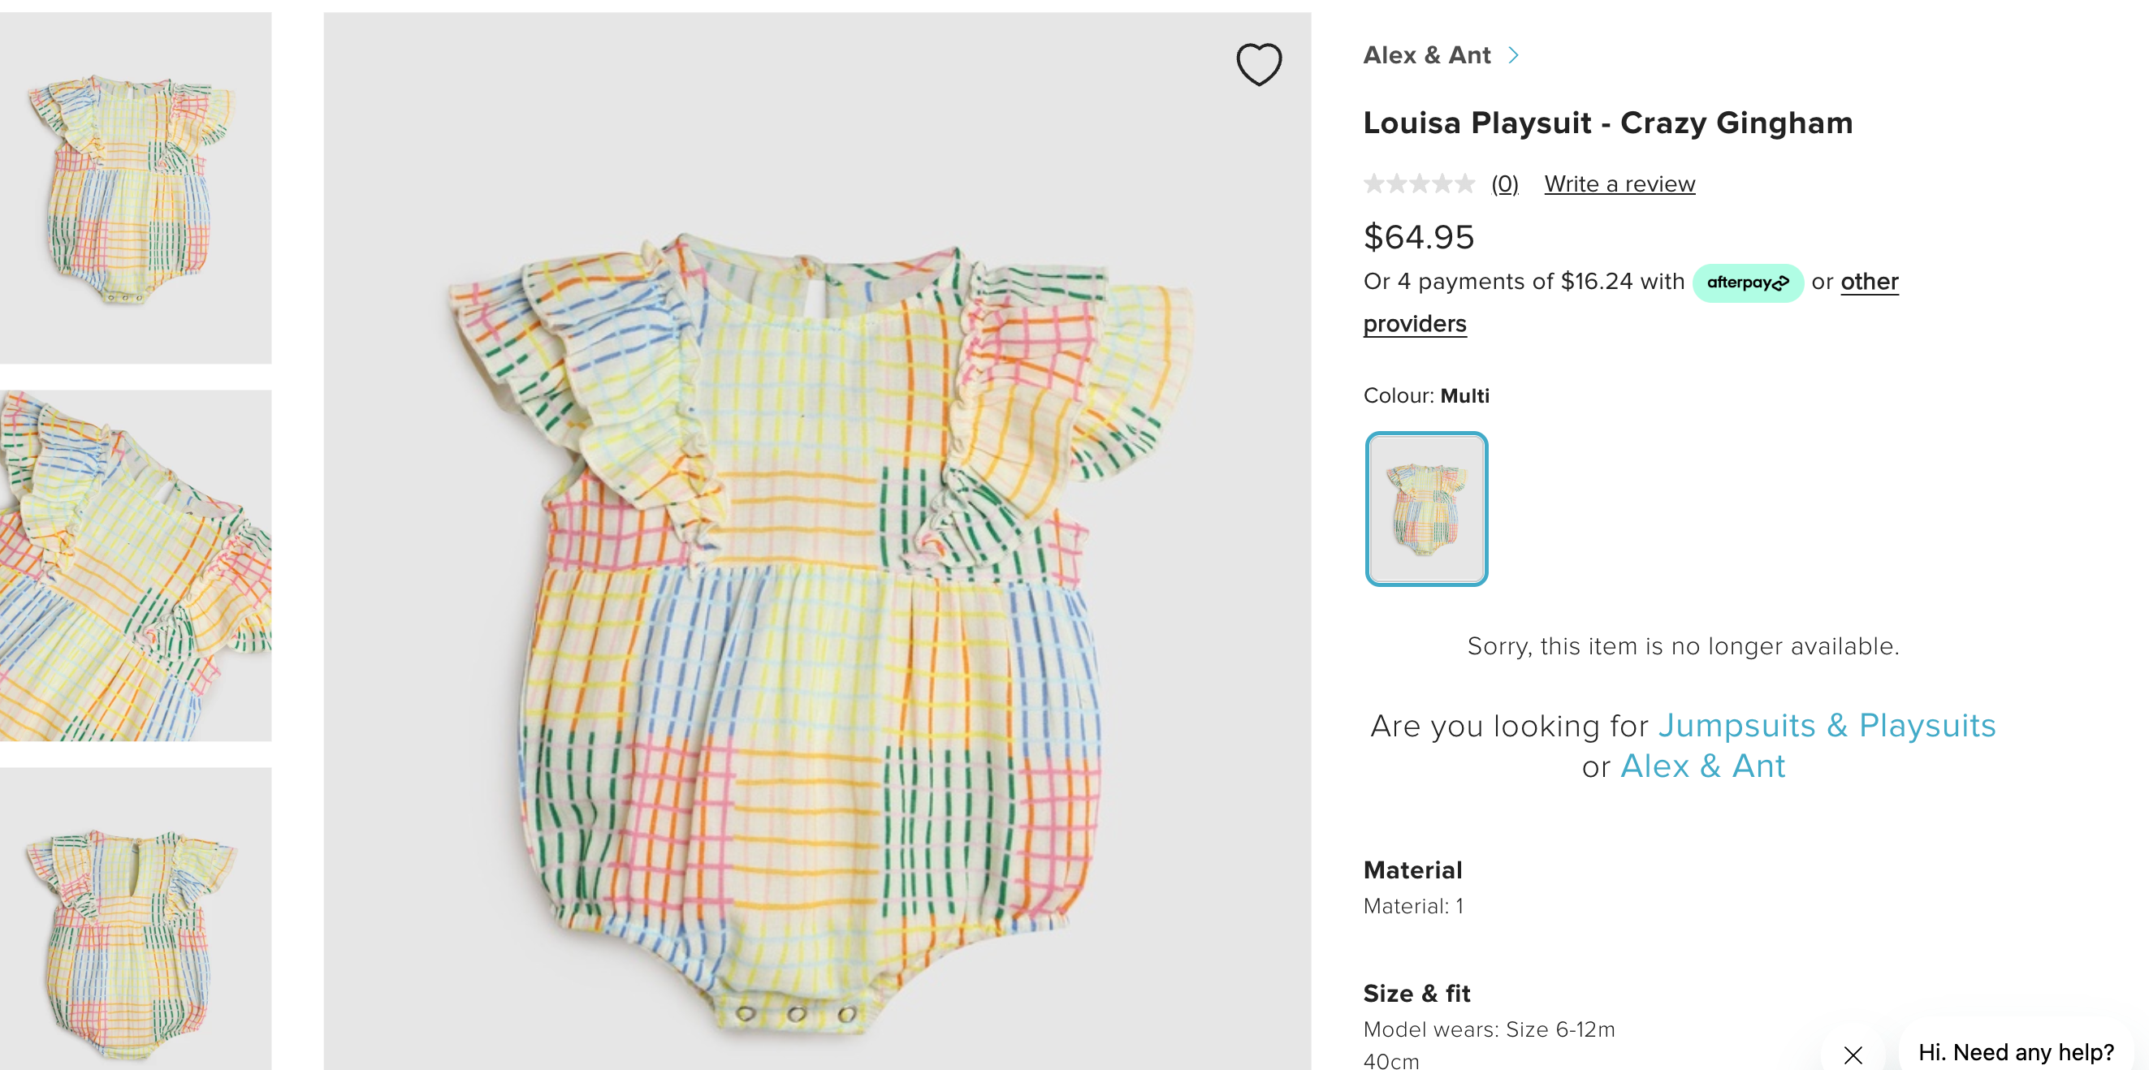
Task: Open the Alex & Ant brand link above the title
Action: click(1426, 55)
